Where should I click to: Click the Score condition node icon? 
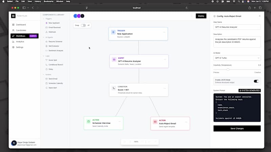point(114,88)
